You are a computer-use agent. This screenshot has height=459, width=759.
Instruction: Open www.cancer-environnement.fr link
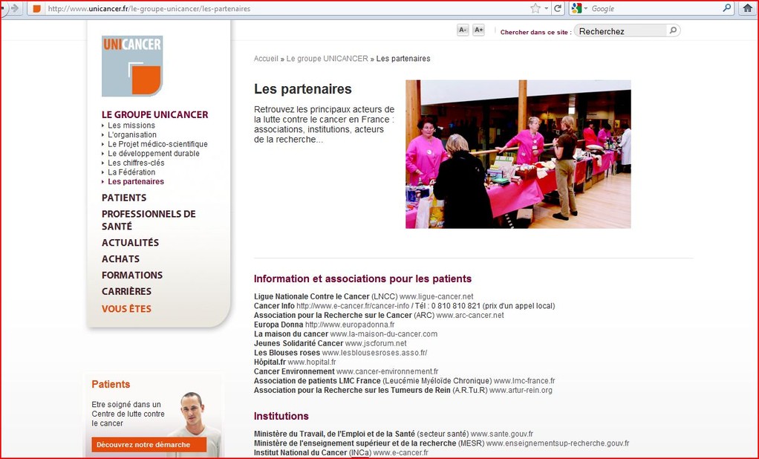[387, 371]
